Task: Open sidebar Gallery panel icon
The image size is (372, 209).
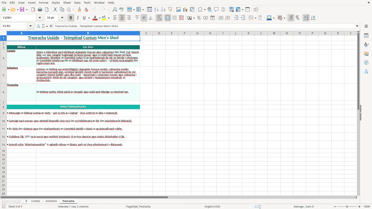Action: coord(366,54)
